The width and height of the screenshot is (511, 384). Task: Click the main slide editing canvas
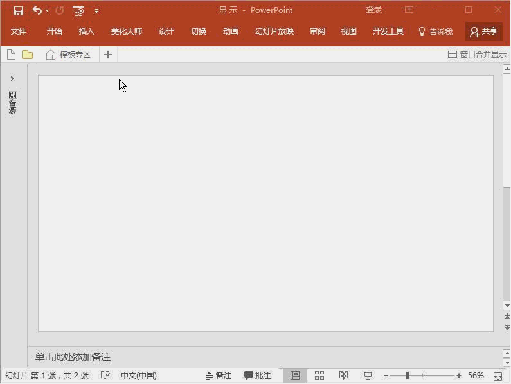265,204
